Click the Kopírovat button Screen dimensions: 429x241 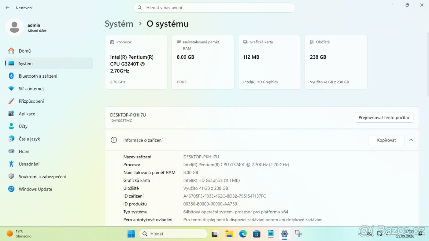[x=386, y=140]
